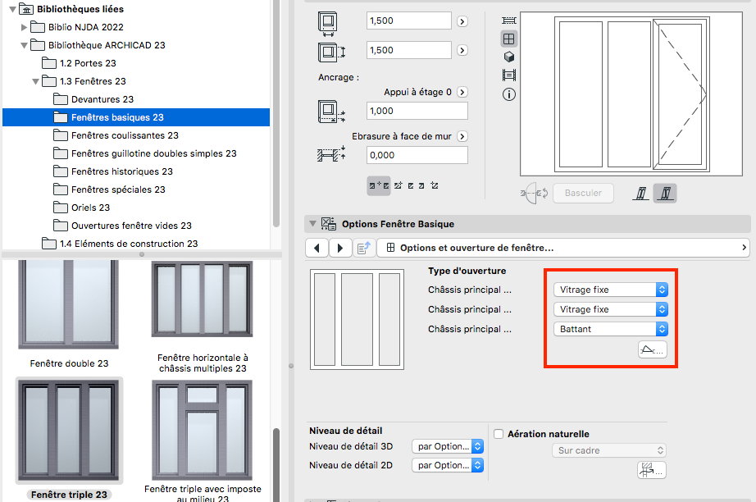The width and height of the screenshot is (756, 502).
Task: Click the sill anchor height icon
Action: (331, 112)
